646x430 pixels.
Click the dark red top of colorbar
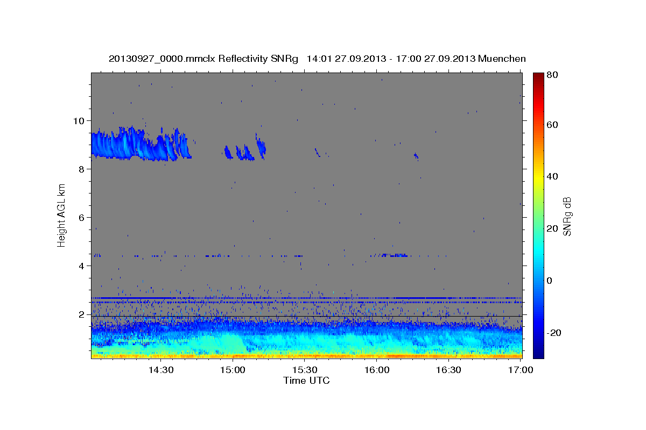[538, 76]
